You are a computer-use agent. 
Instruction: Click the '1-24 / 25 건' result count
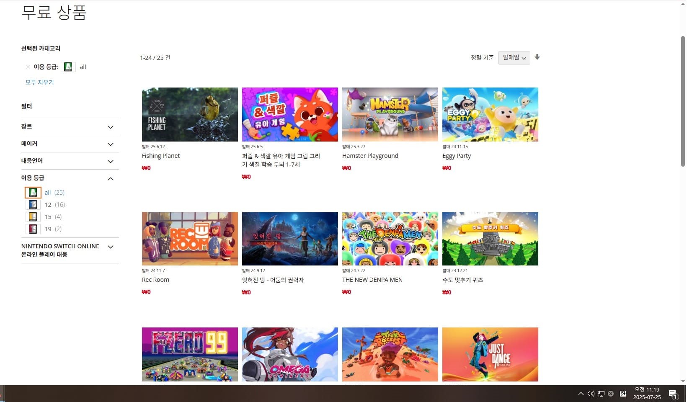(155, 58)
